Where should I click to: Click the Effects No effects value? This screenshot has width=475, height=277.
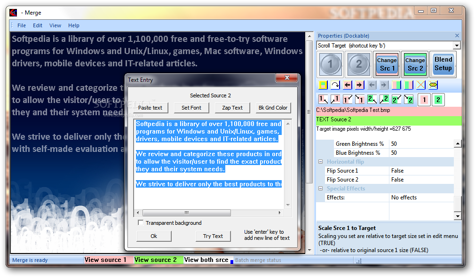coord(421,198)
